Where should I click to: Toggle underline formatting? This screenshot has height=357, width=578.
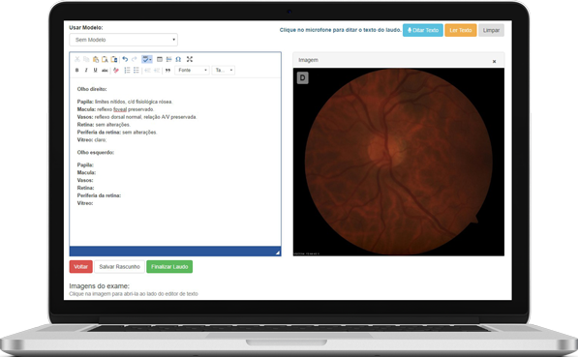point(96,71)
